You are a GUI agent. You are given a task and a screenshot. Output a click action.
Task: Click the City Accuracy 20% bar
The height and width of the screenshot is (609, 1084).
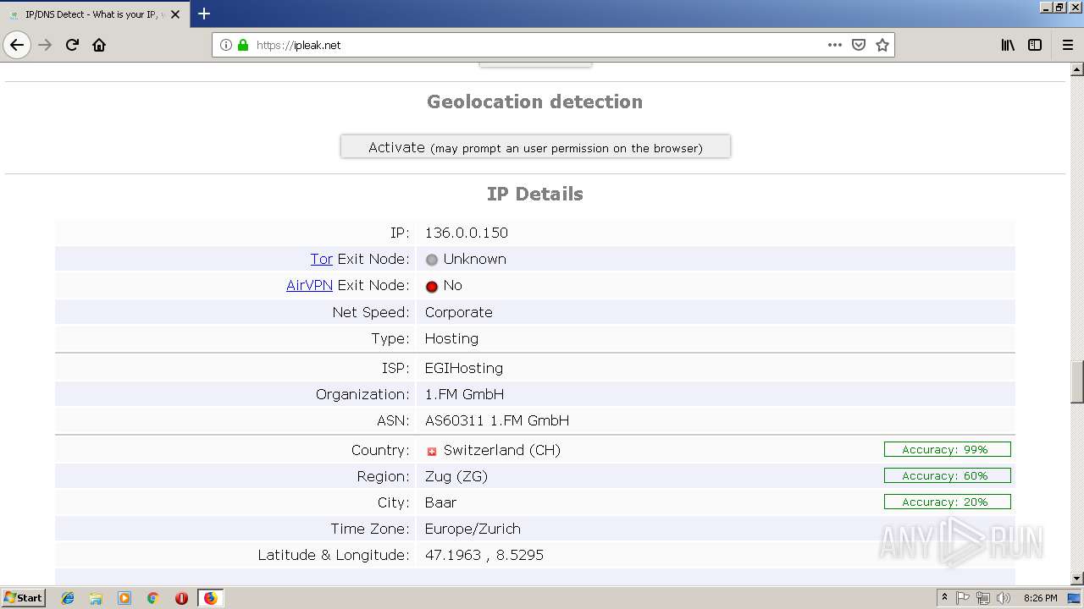(x=947, y=502)
